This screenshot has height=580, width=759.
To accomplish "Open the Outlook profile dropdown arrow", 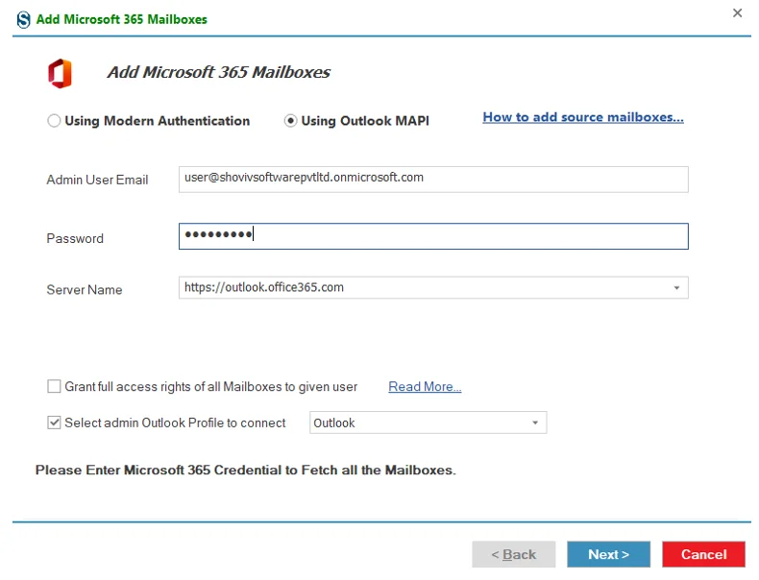I will point(535,423).
